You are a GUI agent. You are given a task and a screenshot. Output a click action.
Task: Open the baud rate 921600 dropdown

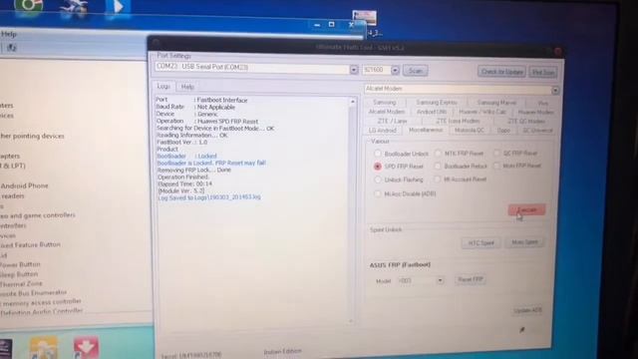pos(395,71)
